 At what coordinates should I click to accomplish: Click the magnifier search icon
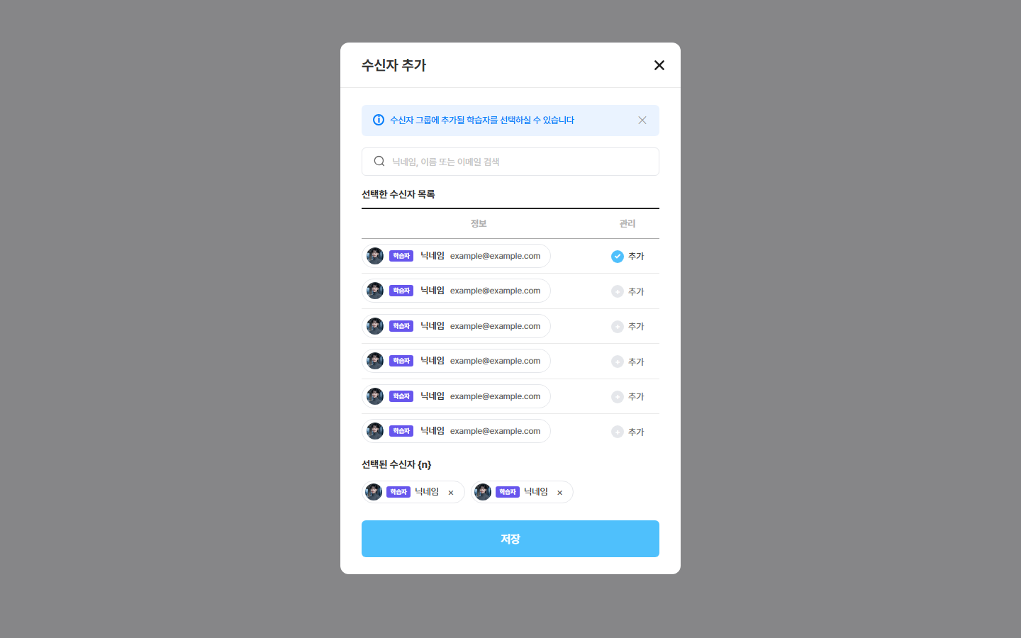point(379,162)
